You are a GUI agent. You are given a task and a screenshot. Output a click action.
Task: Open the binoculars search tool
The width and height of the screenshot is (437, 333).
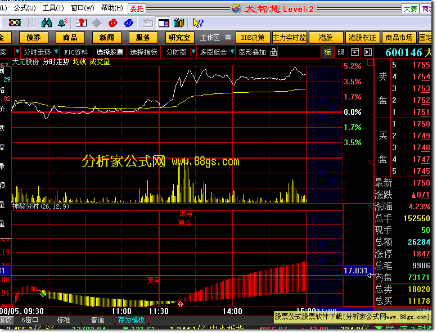47,22
